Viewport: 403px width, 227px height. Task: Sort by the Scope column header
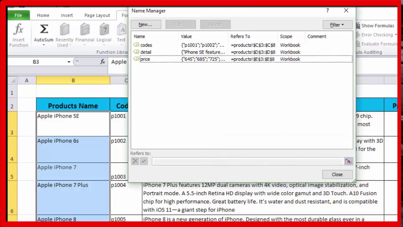(292, 37)
